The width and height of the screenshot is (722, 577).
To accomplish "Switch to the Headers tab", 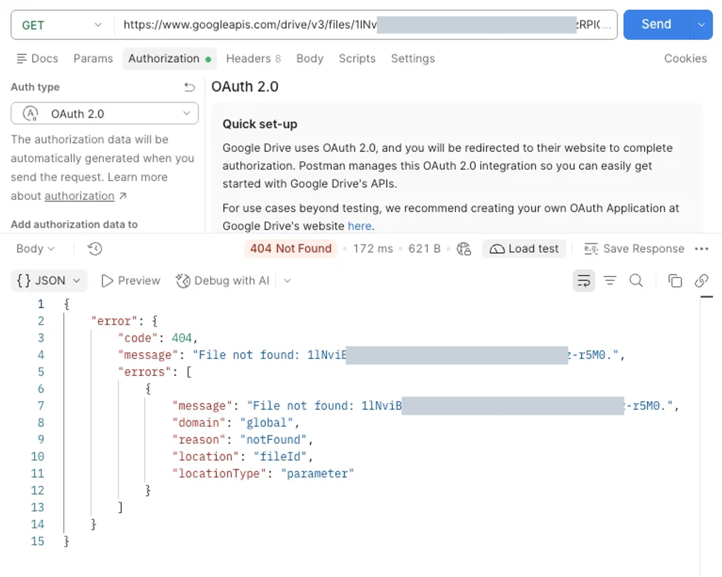I will [253, 59].
